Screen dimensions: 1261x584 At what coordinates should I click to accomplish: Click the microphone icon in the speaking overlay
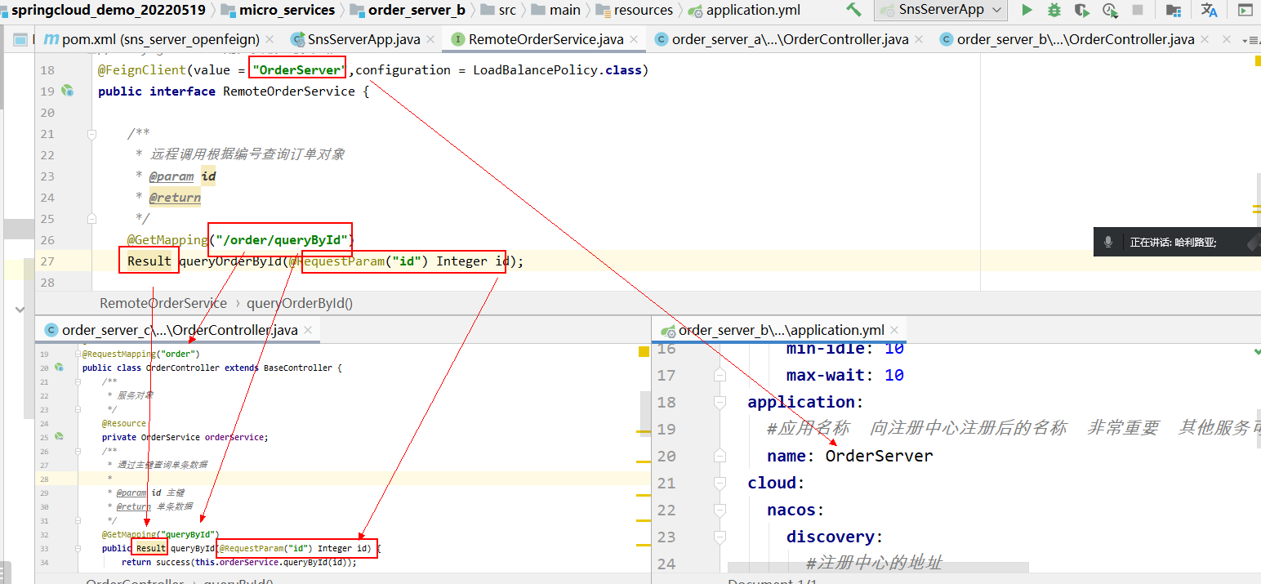1108,242
